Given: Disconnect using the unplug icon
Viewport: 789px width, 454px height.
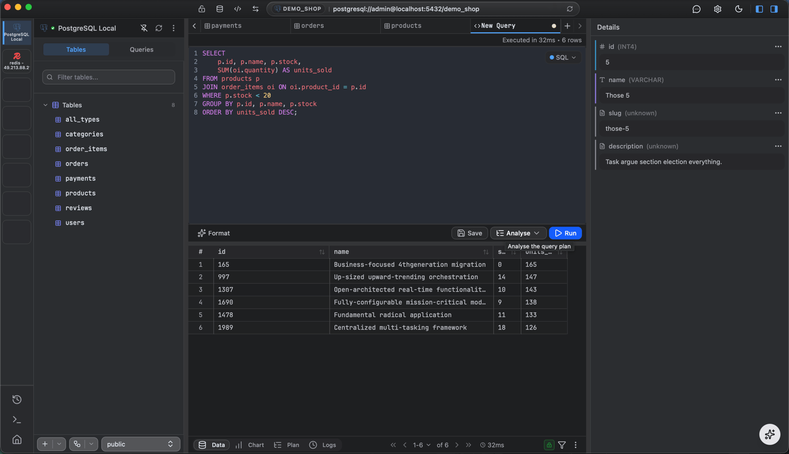Looking at the screenshot, I should [144, 28].
